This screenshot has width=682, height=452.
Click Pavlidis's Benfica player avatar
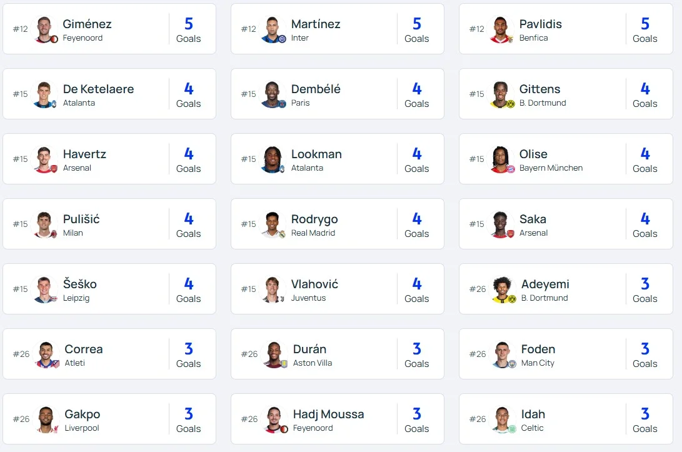(501, 29)
